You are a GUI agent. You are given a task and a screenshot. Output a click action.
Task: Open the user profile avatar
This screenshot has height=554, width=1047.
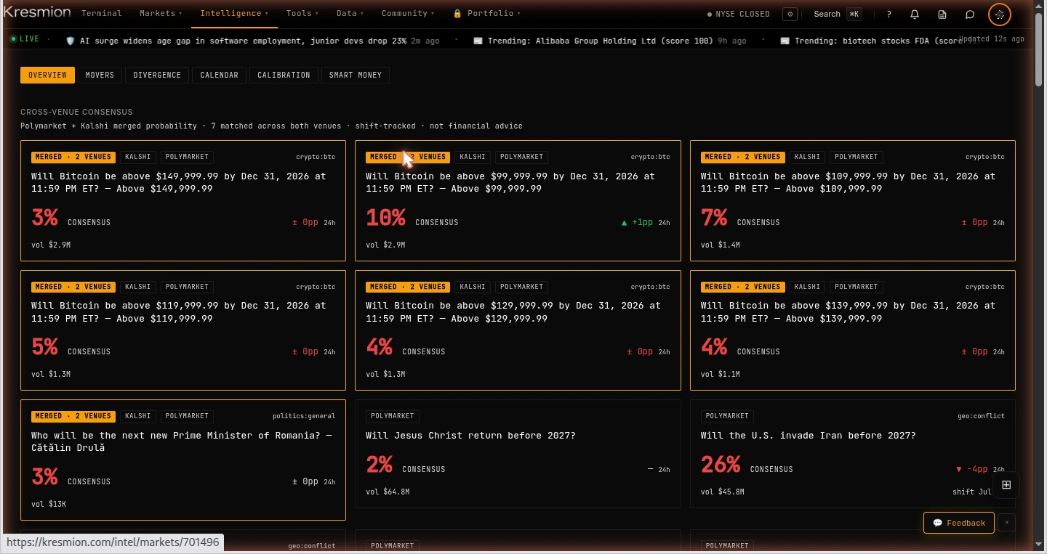[x=1000, y=14]
